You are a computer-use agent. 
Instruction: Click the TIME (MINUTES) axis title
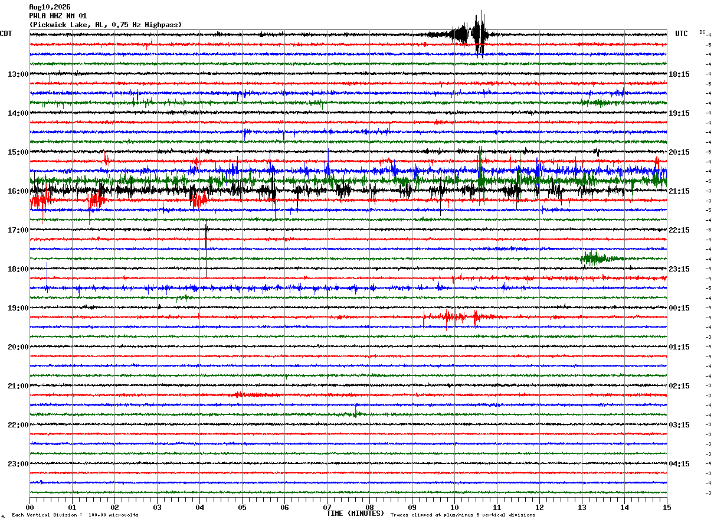click(x=355, y=514)
